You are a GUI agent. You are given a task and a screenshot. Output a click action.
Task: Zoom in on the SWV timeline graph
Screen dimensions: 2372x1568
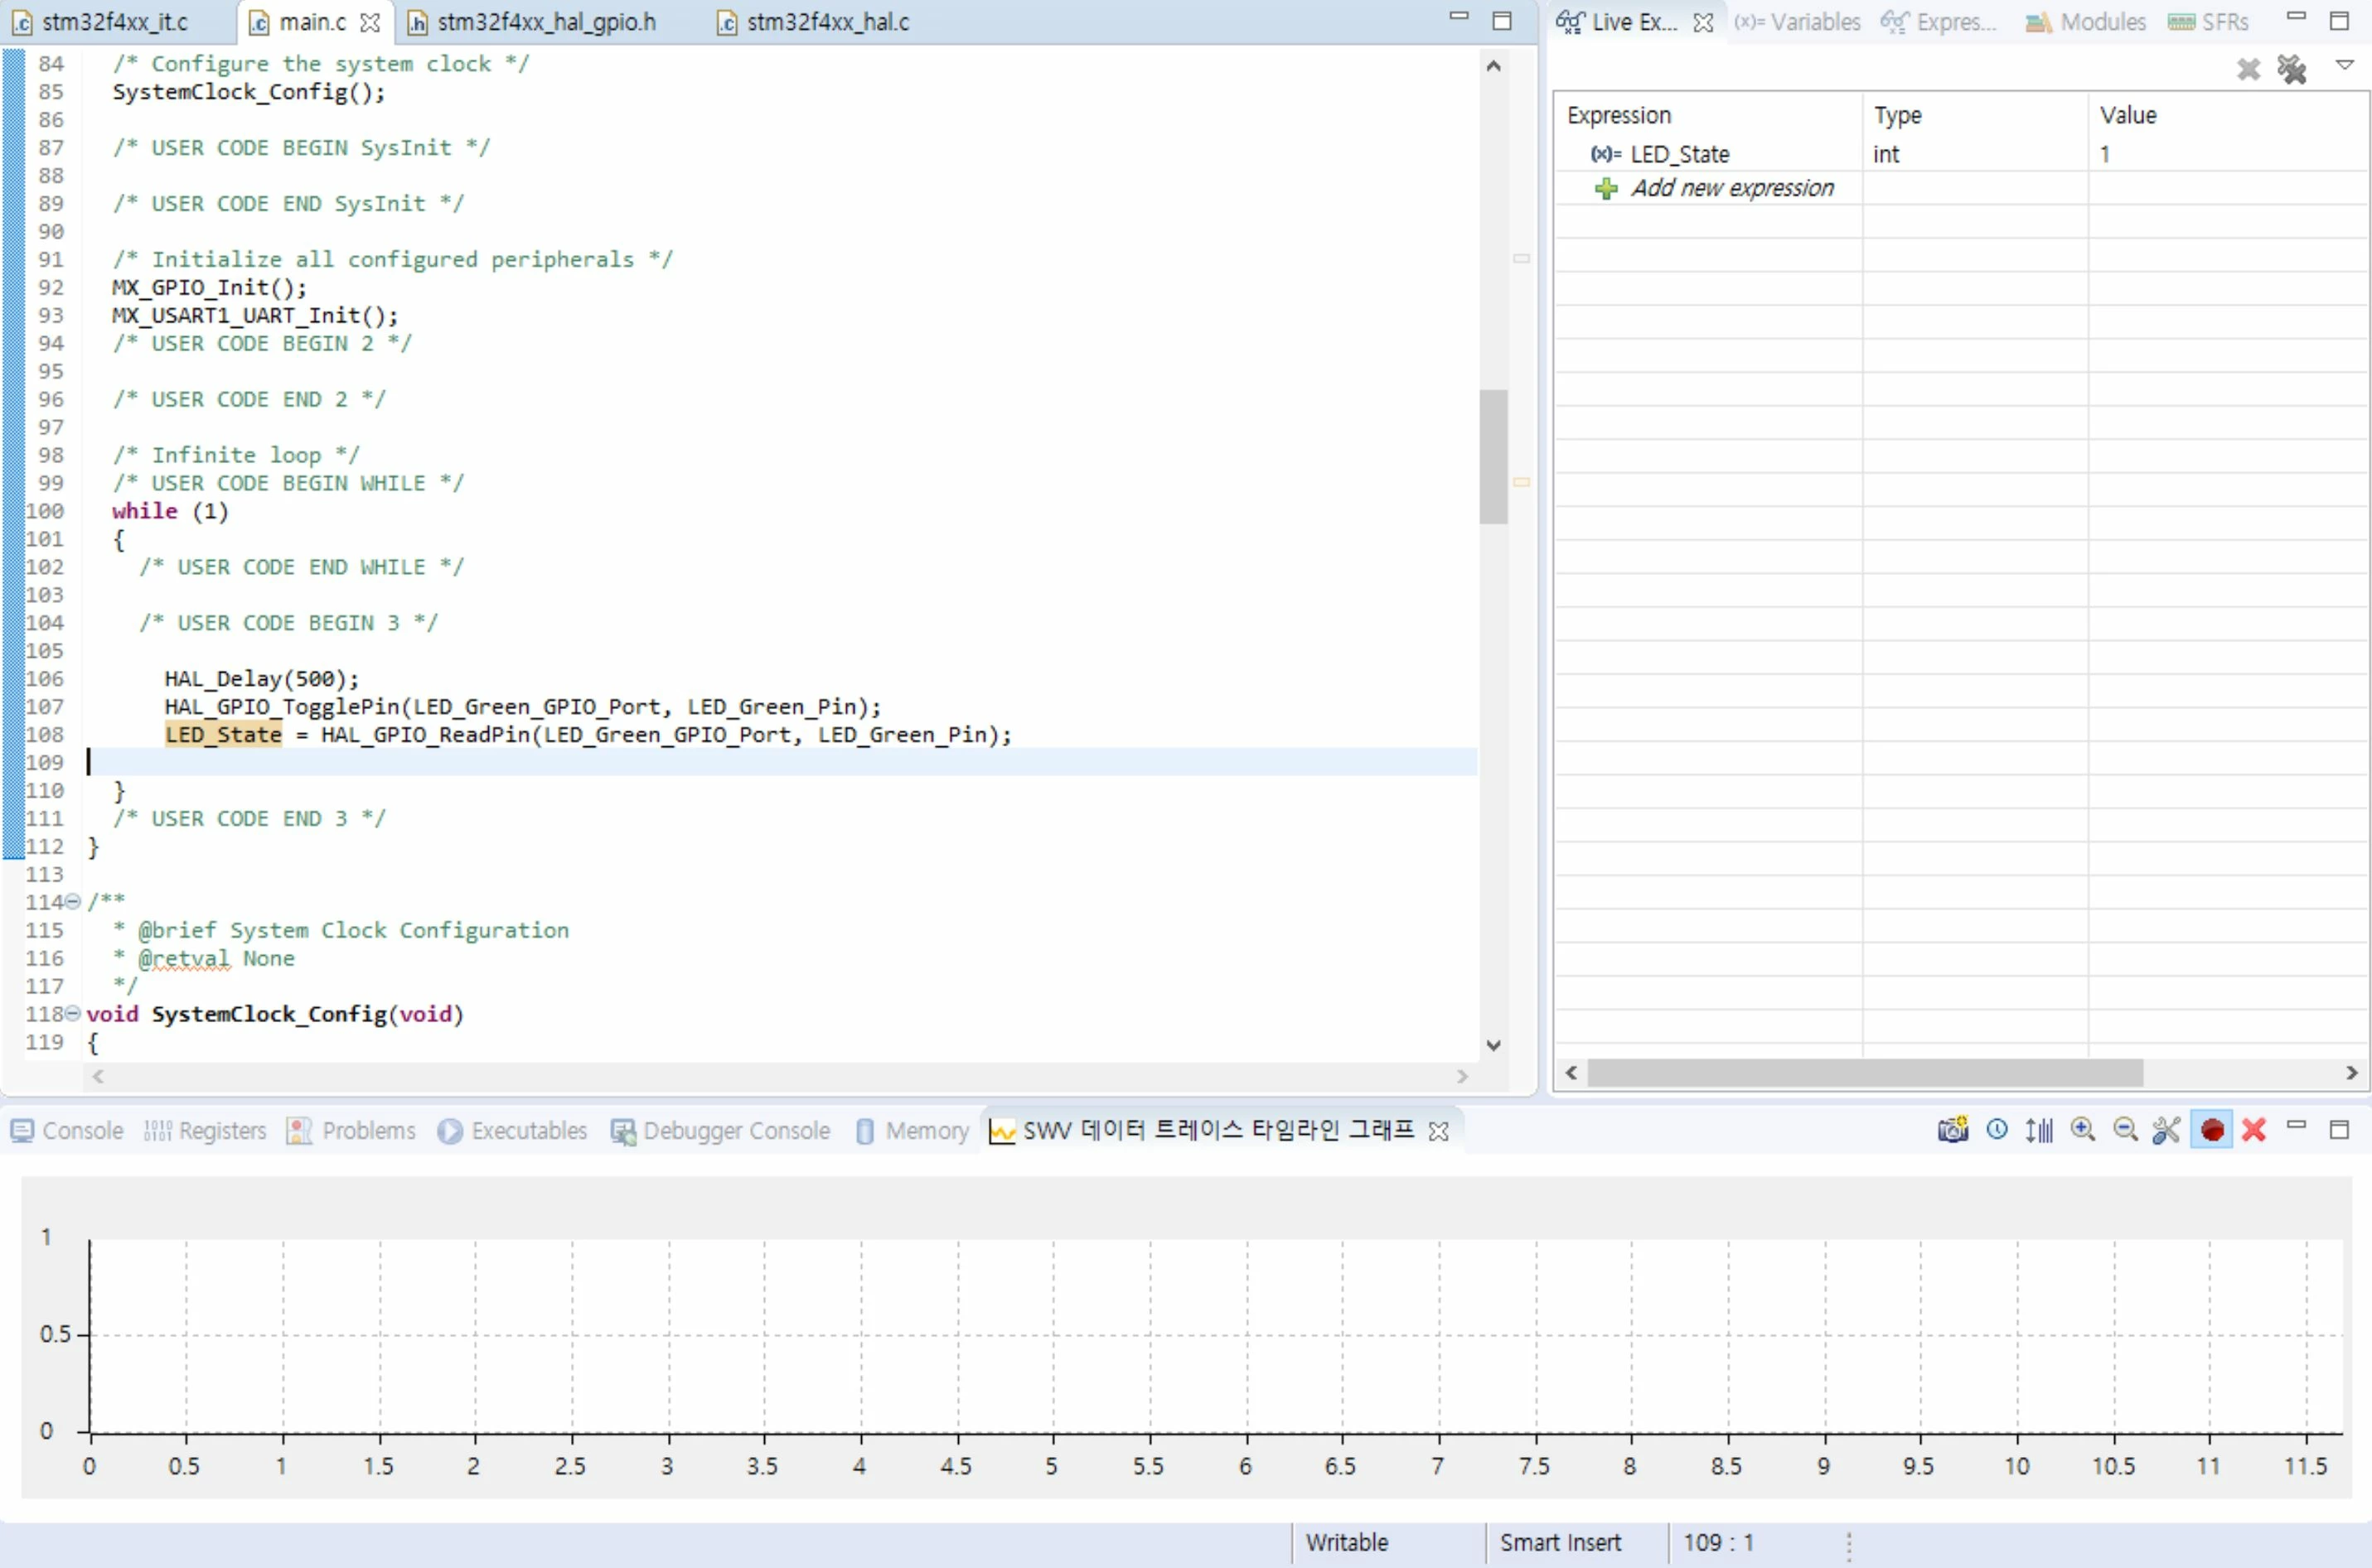coord(2083,1130)
